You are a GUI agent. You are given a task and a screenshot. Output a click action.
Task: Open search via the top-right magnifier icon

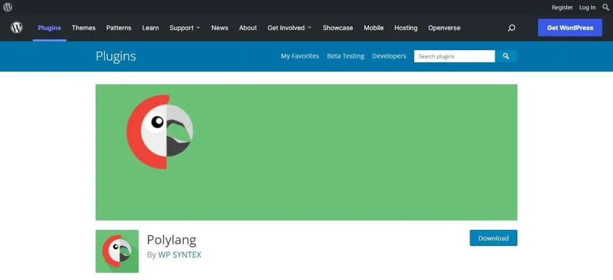coord(606,7)
